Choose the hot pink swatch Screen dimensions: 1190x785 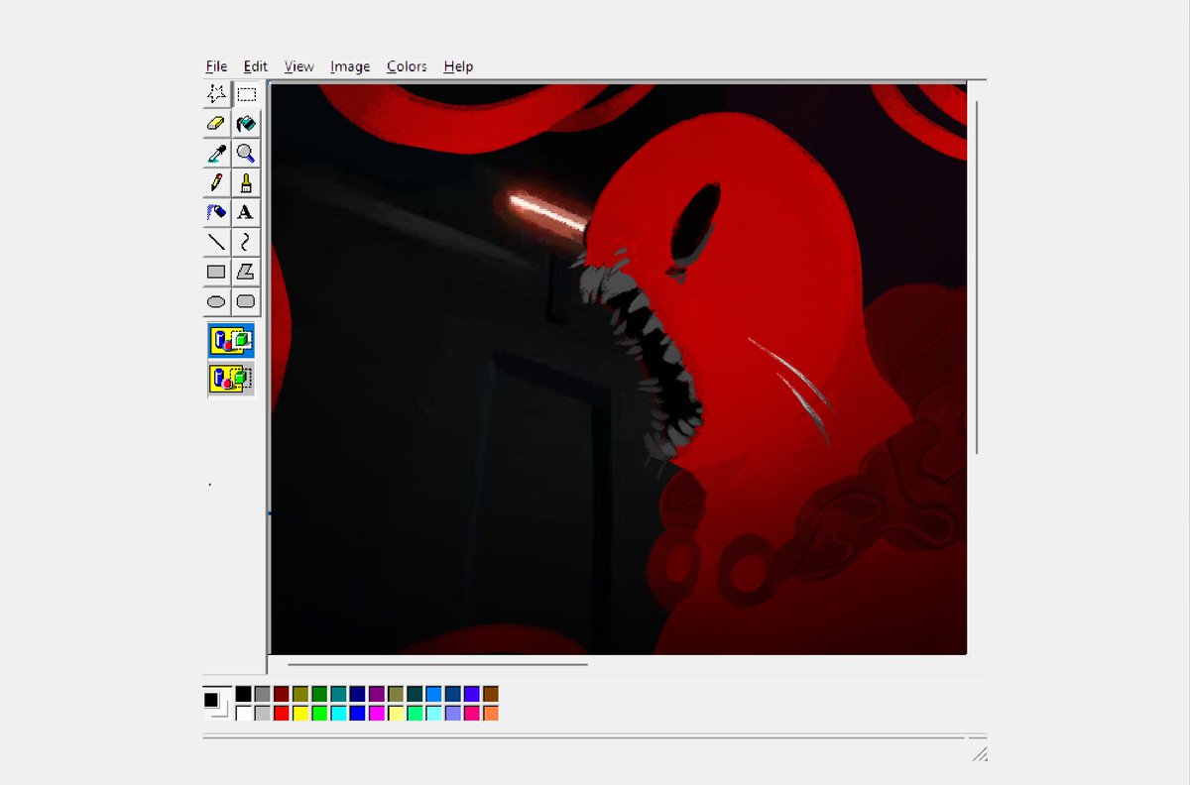472,713
